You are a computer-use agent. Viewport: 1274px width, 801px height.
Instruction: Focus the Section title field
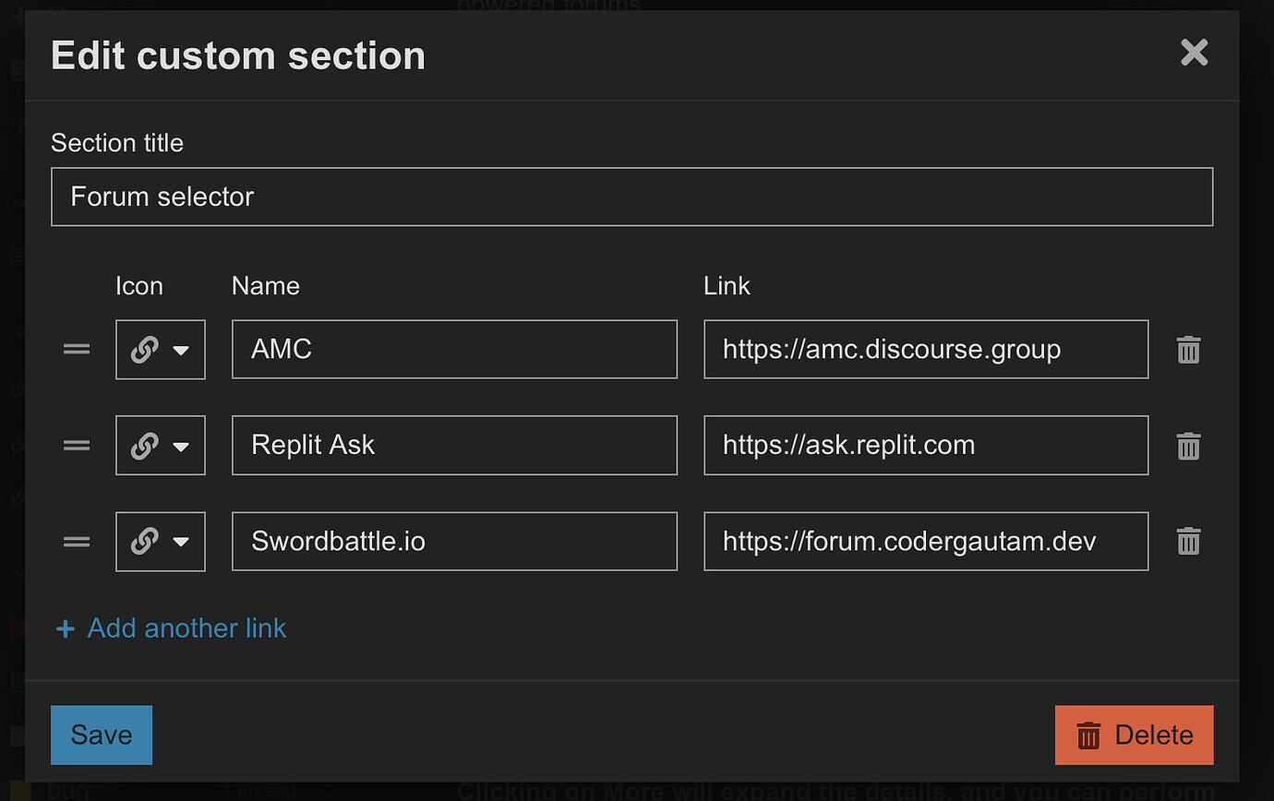tap(632, 197)
